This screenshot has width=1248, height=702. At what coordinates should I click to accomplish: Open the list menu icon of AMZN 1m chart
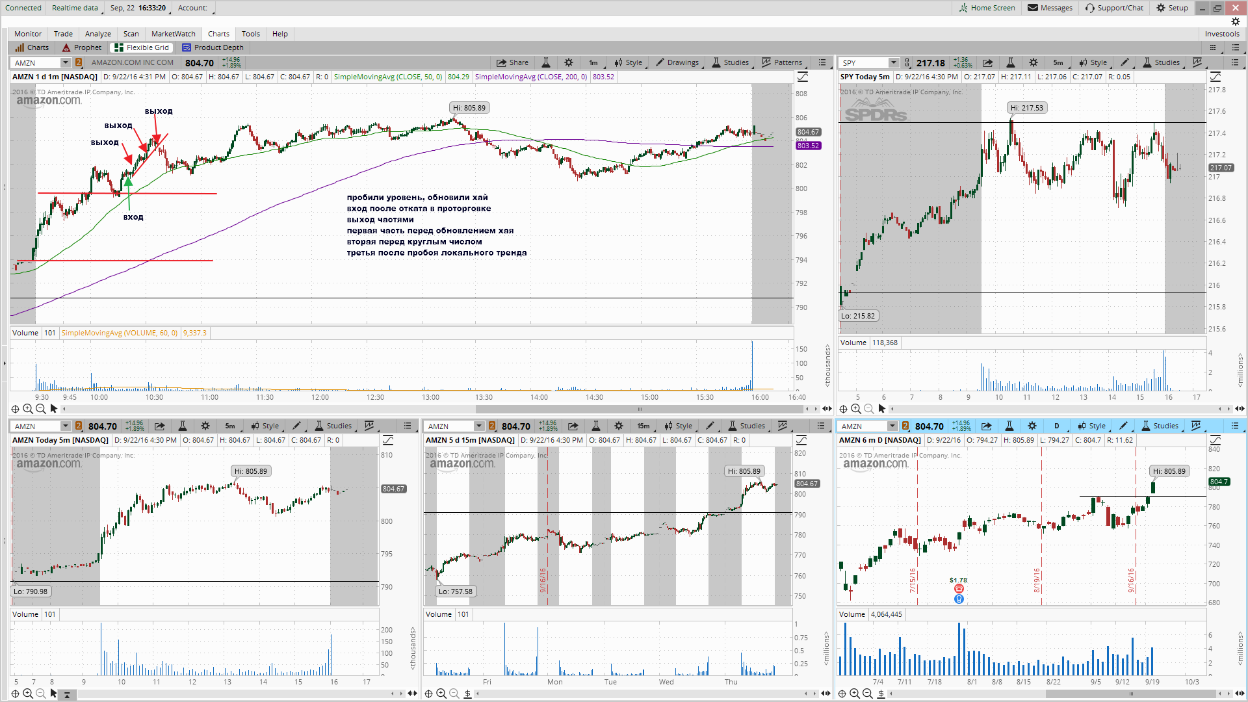click(x=822, y=62)
